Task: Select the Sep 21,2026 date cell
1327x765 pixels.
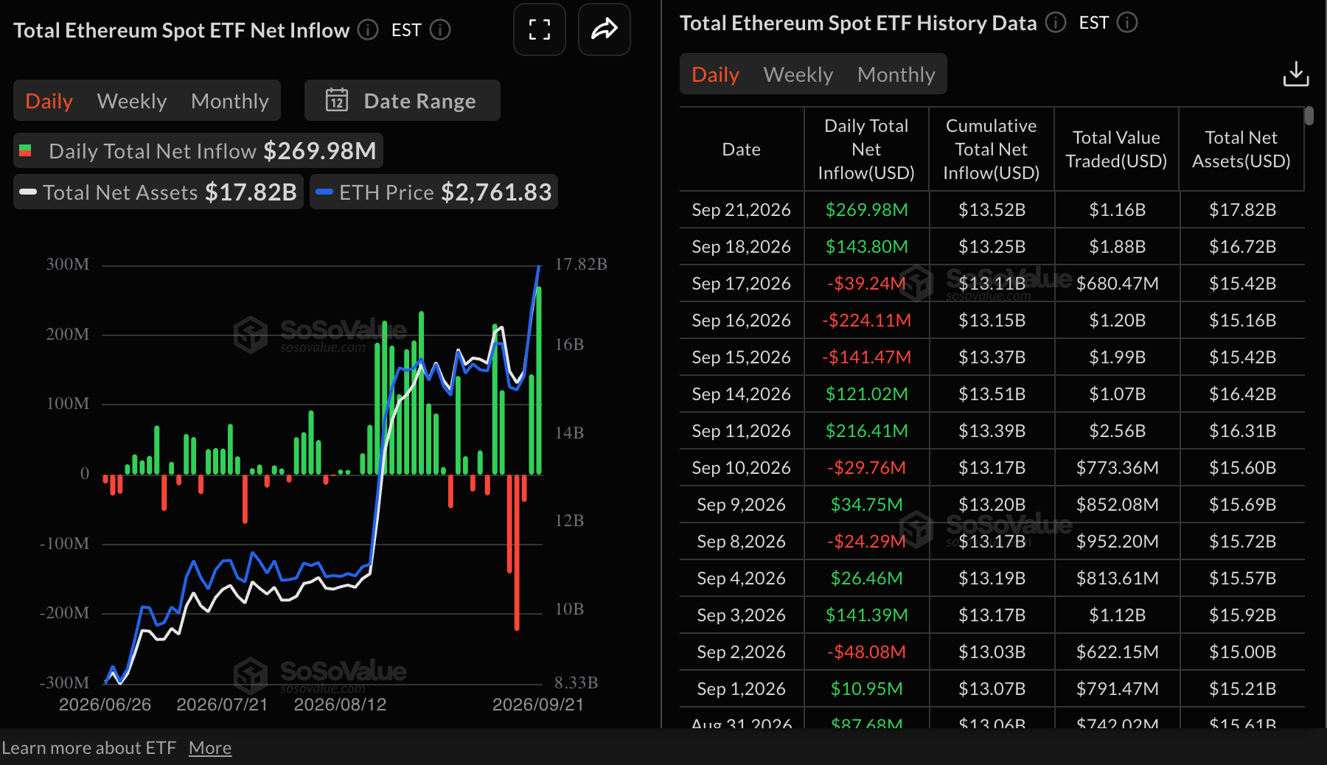Action: pyautogui.click(x=742, y=210)
